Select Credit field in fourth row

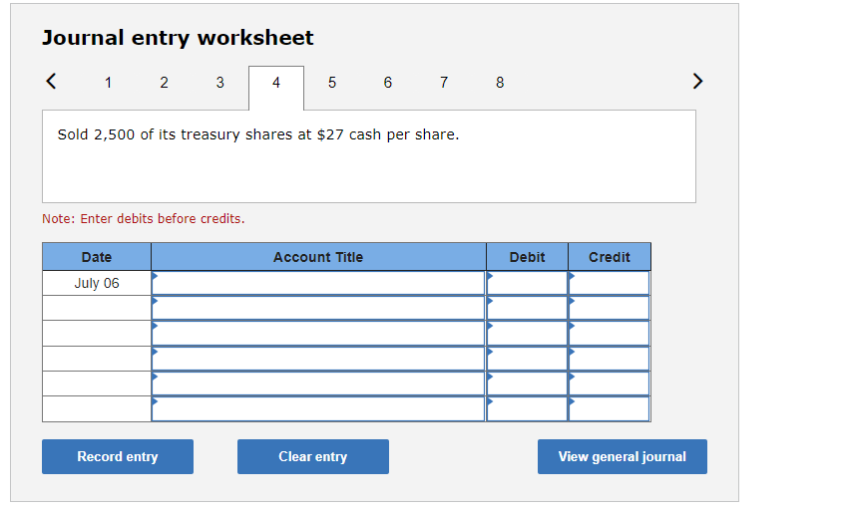(610, 359)
